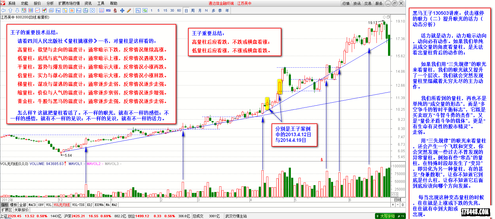Click the blue four-way move arrows icon

coord(122,10)
